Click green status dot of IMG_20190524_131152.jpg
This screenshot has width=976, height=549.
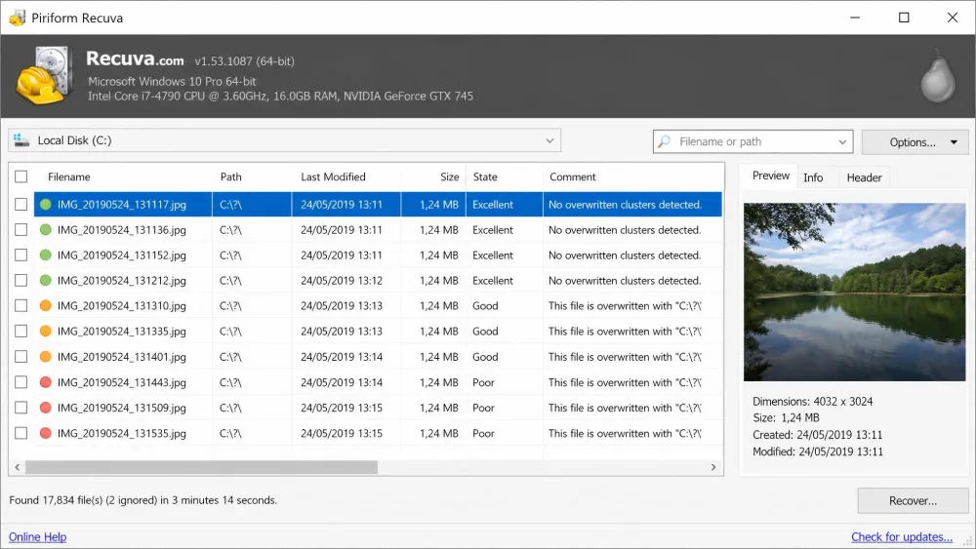click(x=46, y=255)
